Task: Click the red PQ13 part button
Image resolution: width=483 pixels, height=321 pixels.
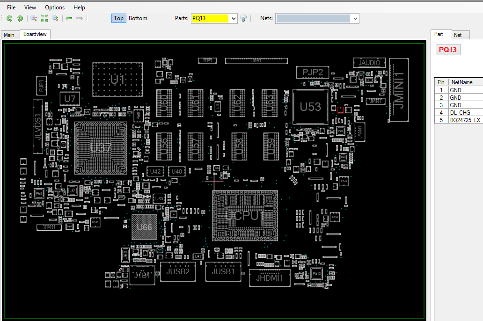Action: tap(447, 50)
